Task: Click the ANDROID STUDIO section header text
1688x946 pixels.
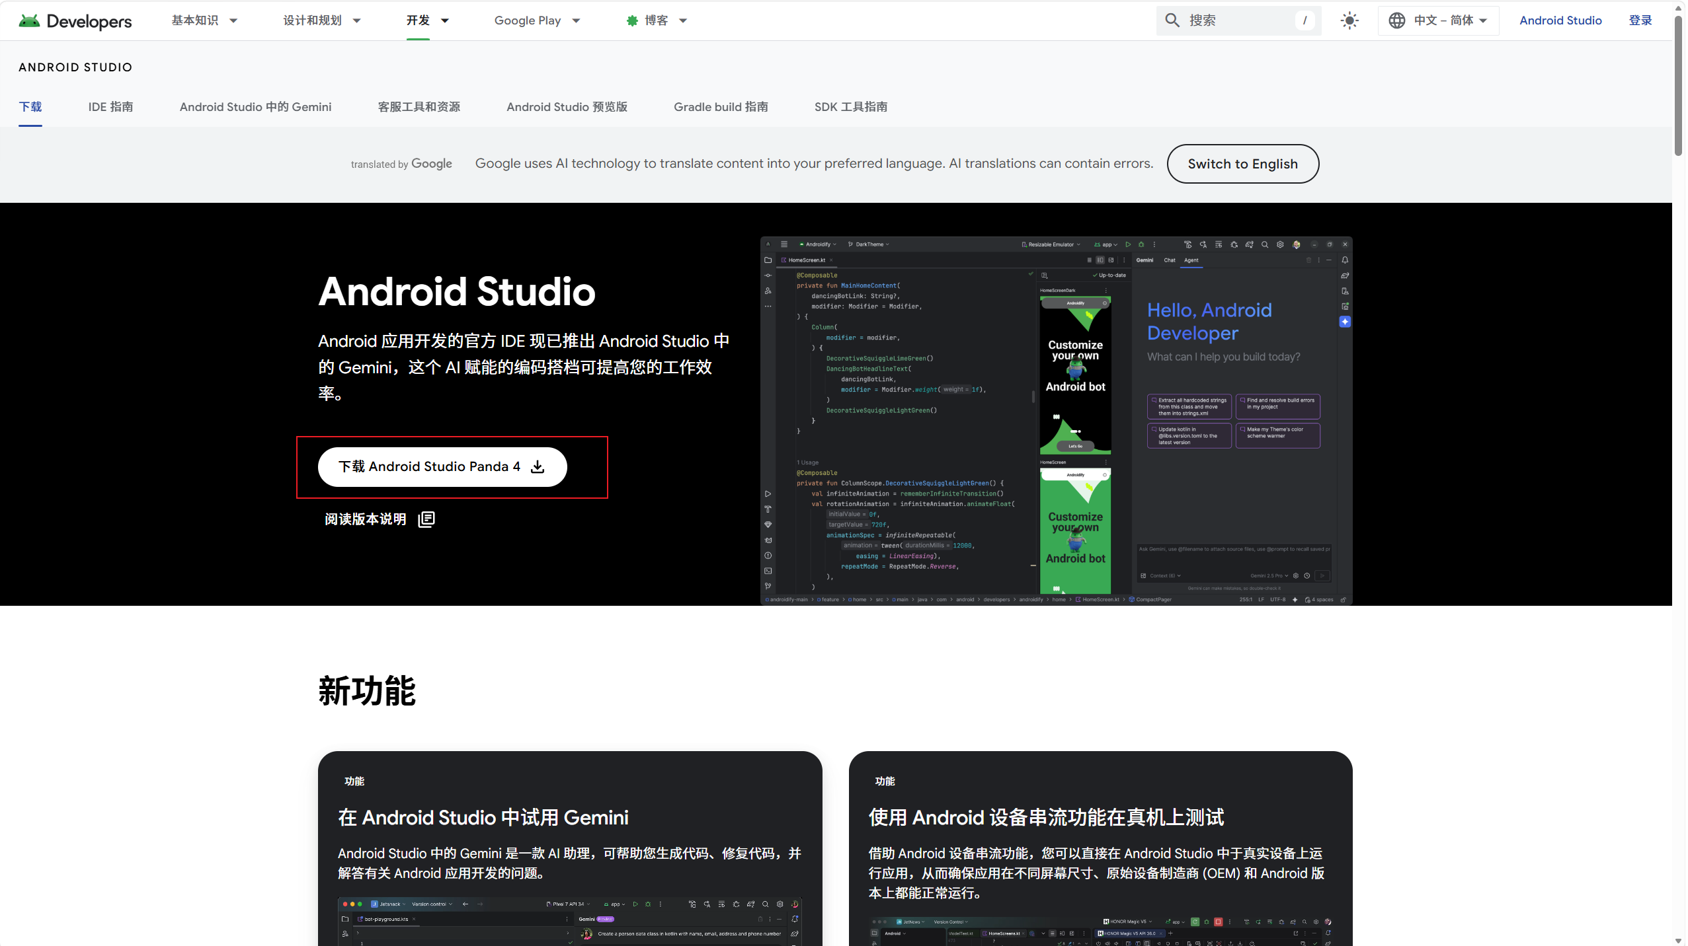Action: pyautogui.click(x=75, y=67)
